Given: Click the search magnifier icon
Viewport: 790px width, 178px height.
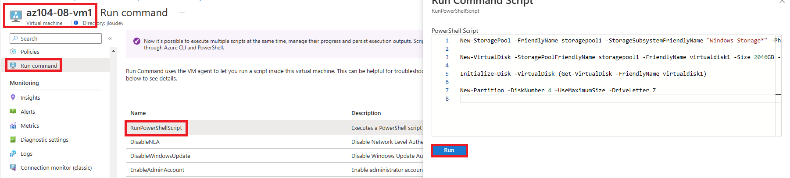Looking at the screenshot, I should point(15,38).
